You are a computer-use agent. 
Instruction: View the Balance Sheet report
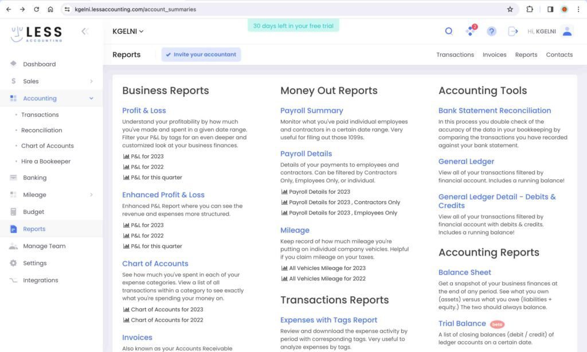tap(464, 272)
